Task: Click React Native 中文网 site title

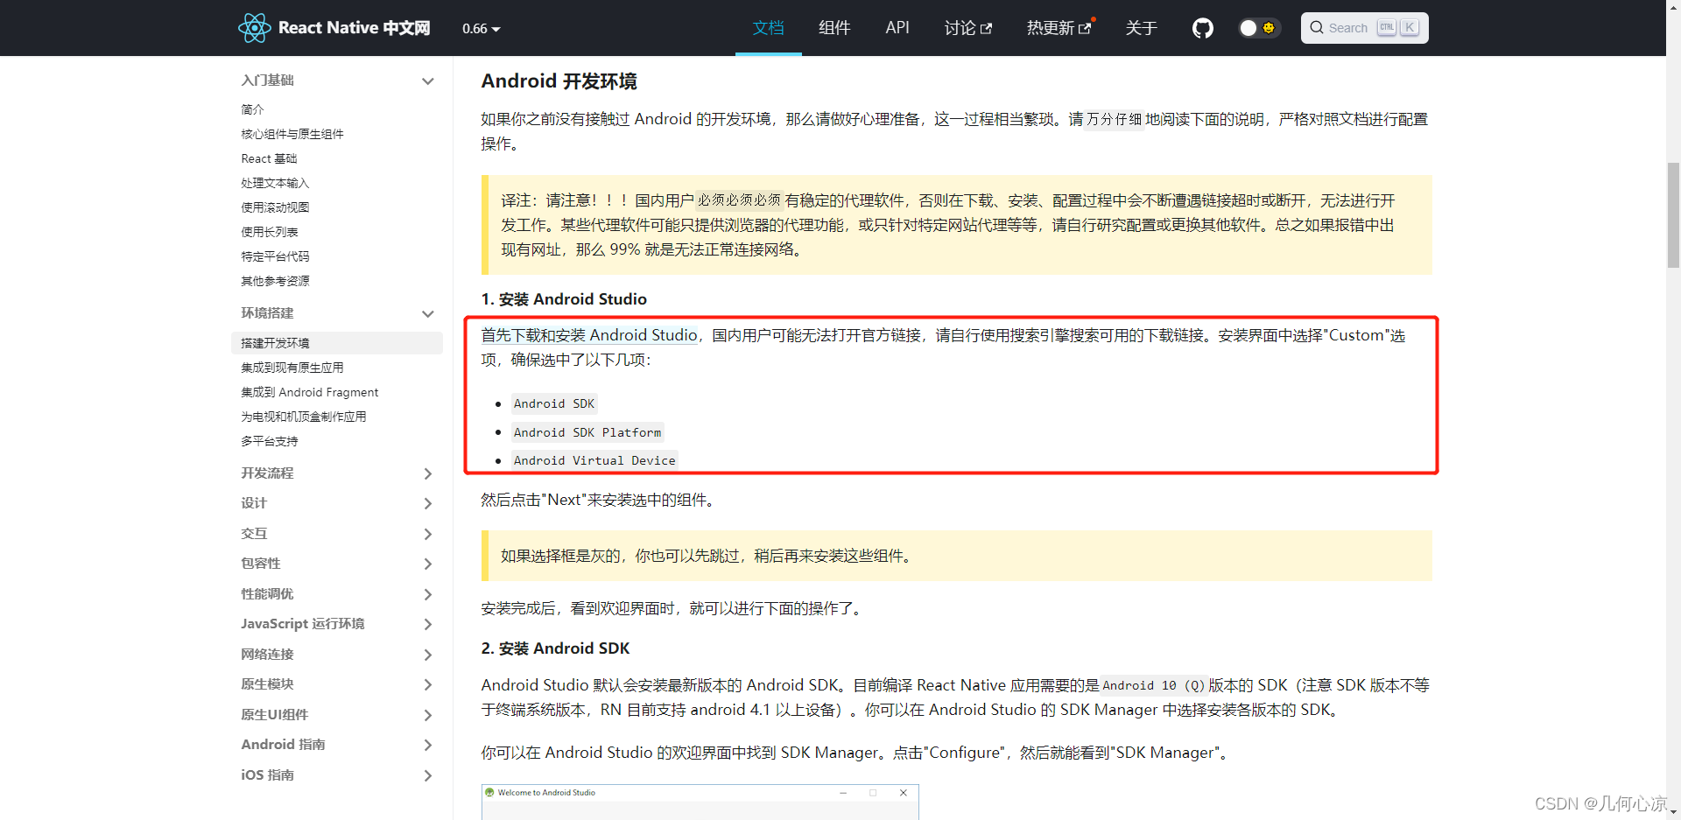Action: pos(354,28)
